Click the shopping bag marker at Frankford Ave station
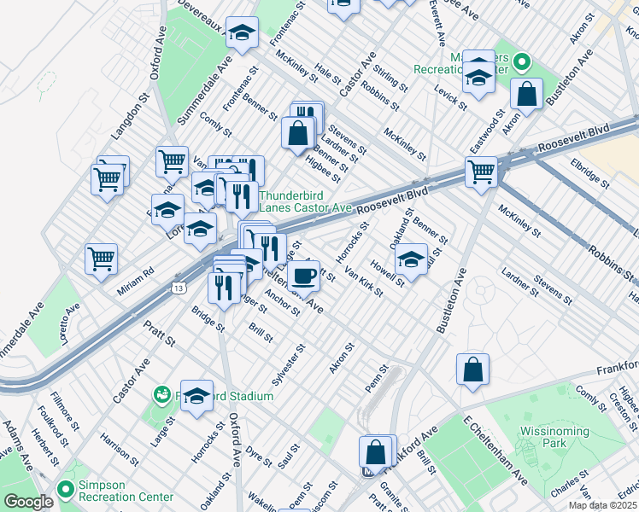This screenshot has width=639, height=512. tap(376, 453)
